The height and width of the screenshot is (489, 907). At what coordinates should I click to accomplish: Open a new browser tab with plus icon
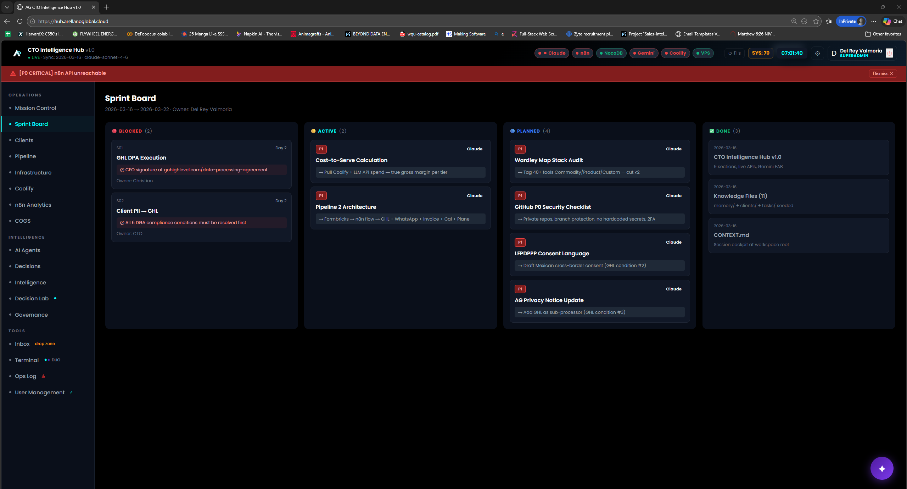coord(106,7)
